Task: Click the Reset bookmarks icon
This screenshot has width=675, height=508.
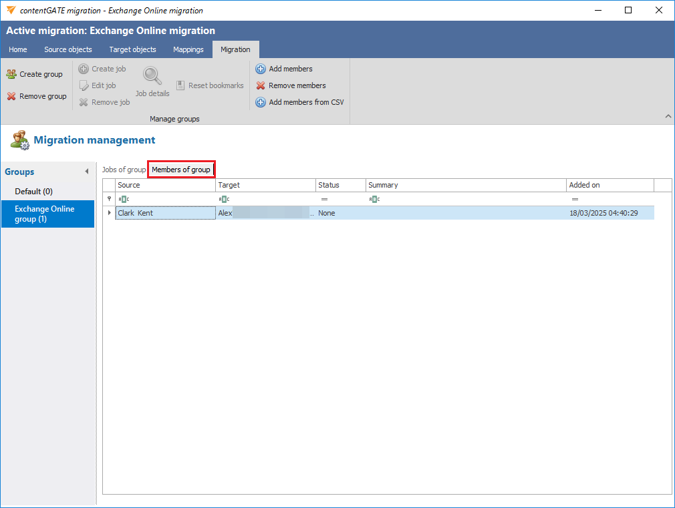Action: [181, 85]
